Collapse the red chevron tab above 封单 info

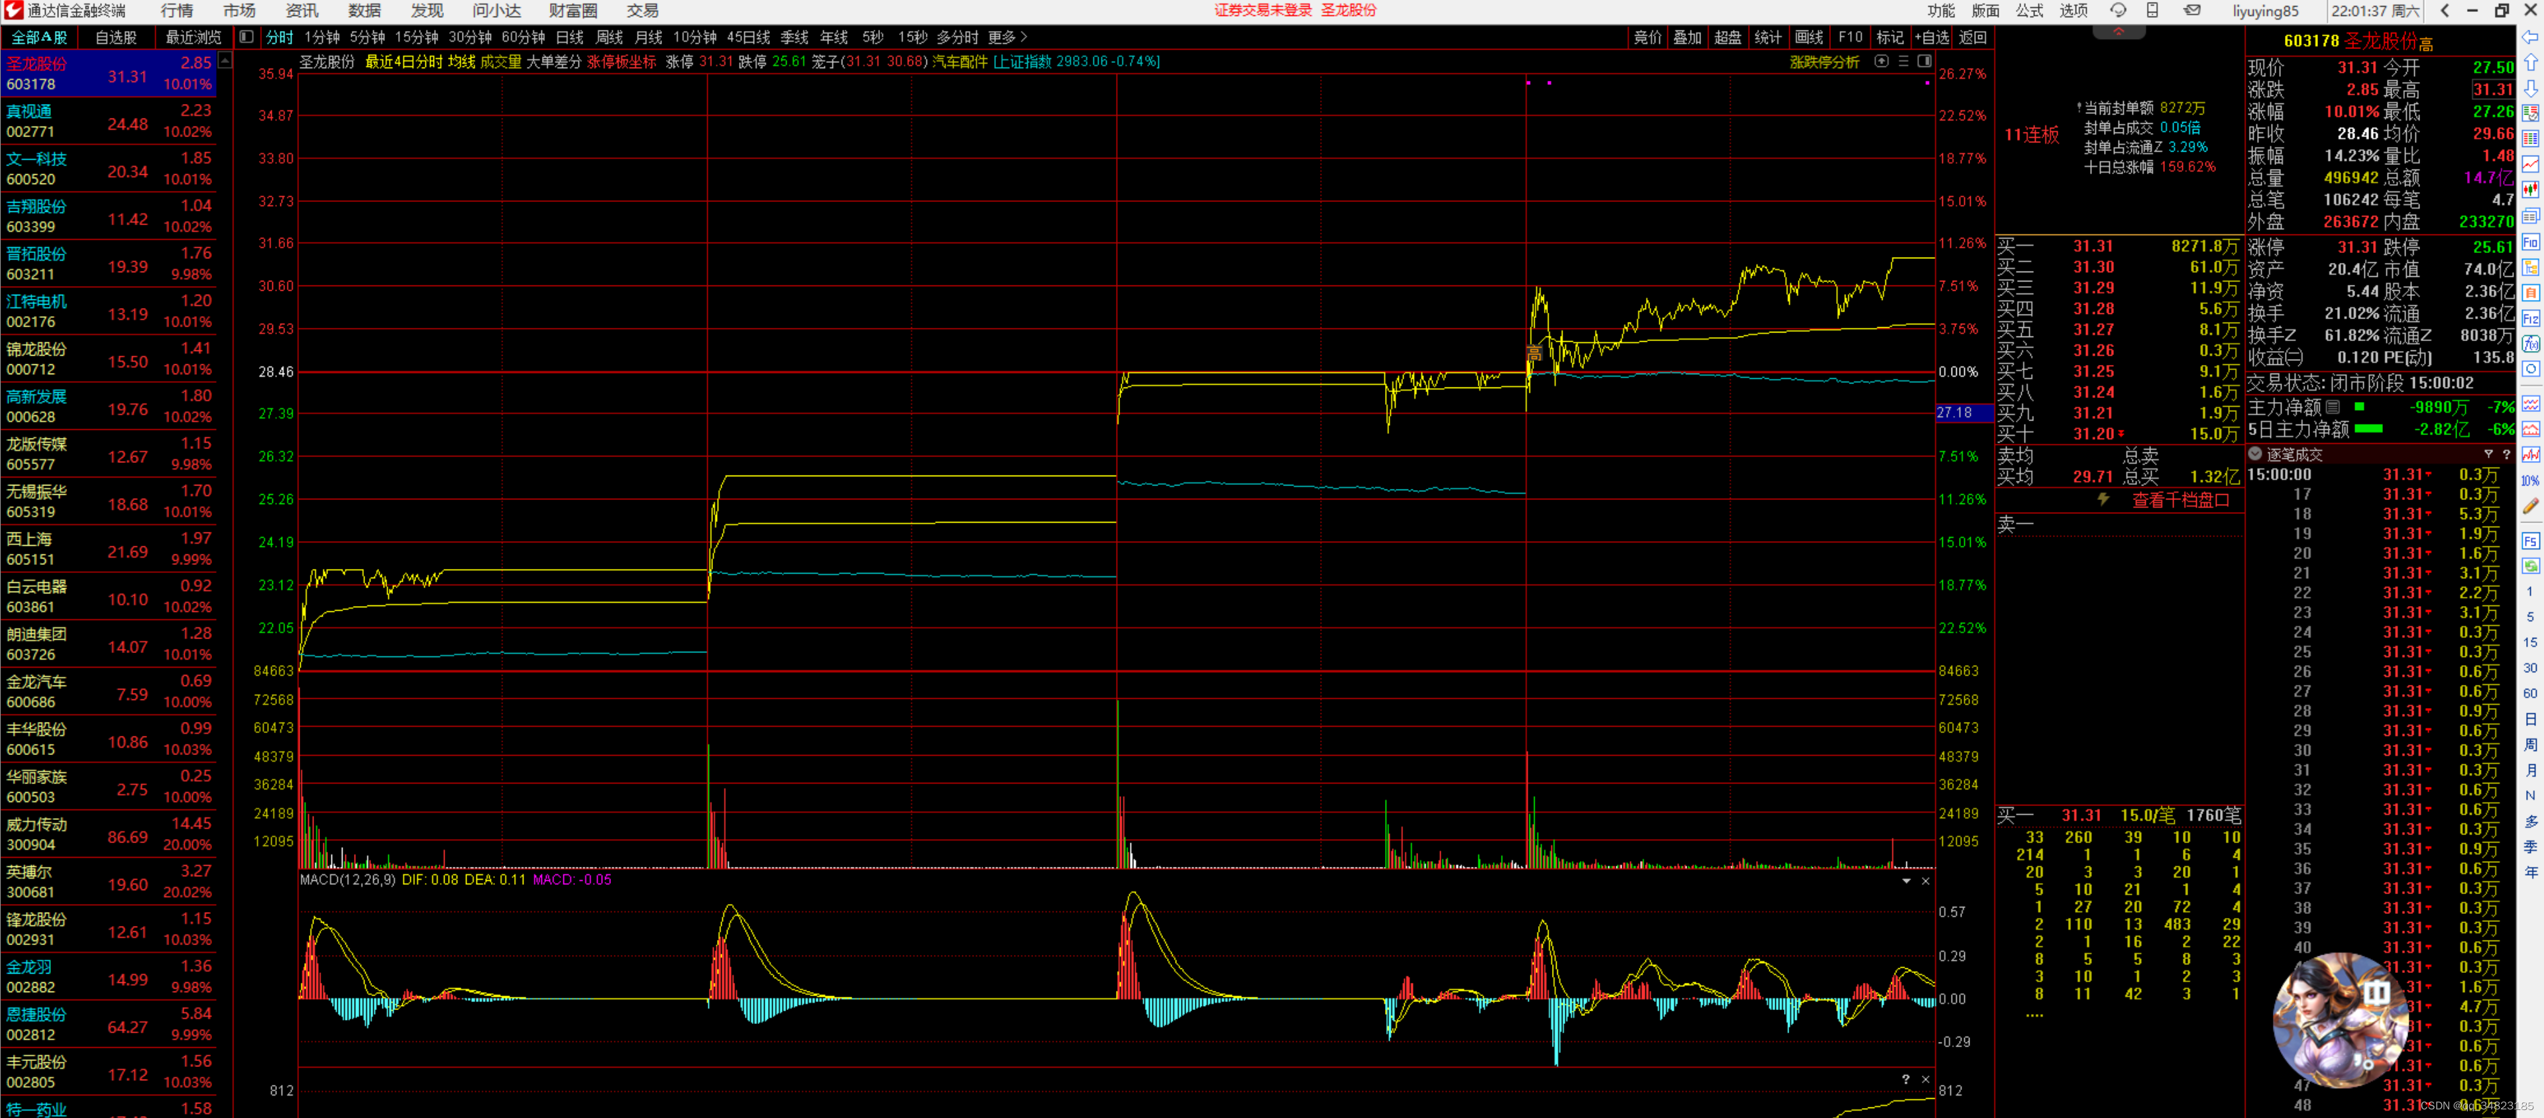(x=2119, y=32)
